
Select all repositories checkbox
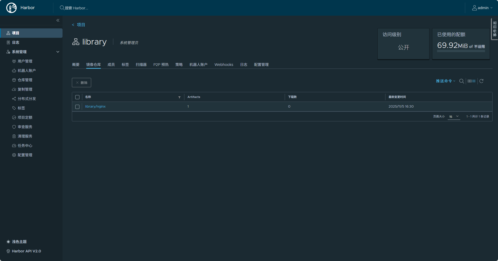pos(77,97)
